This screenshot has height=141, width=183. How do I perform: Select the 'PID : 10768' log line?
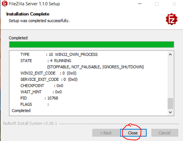pos(39,98)
